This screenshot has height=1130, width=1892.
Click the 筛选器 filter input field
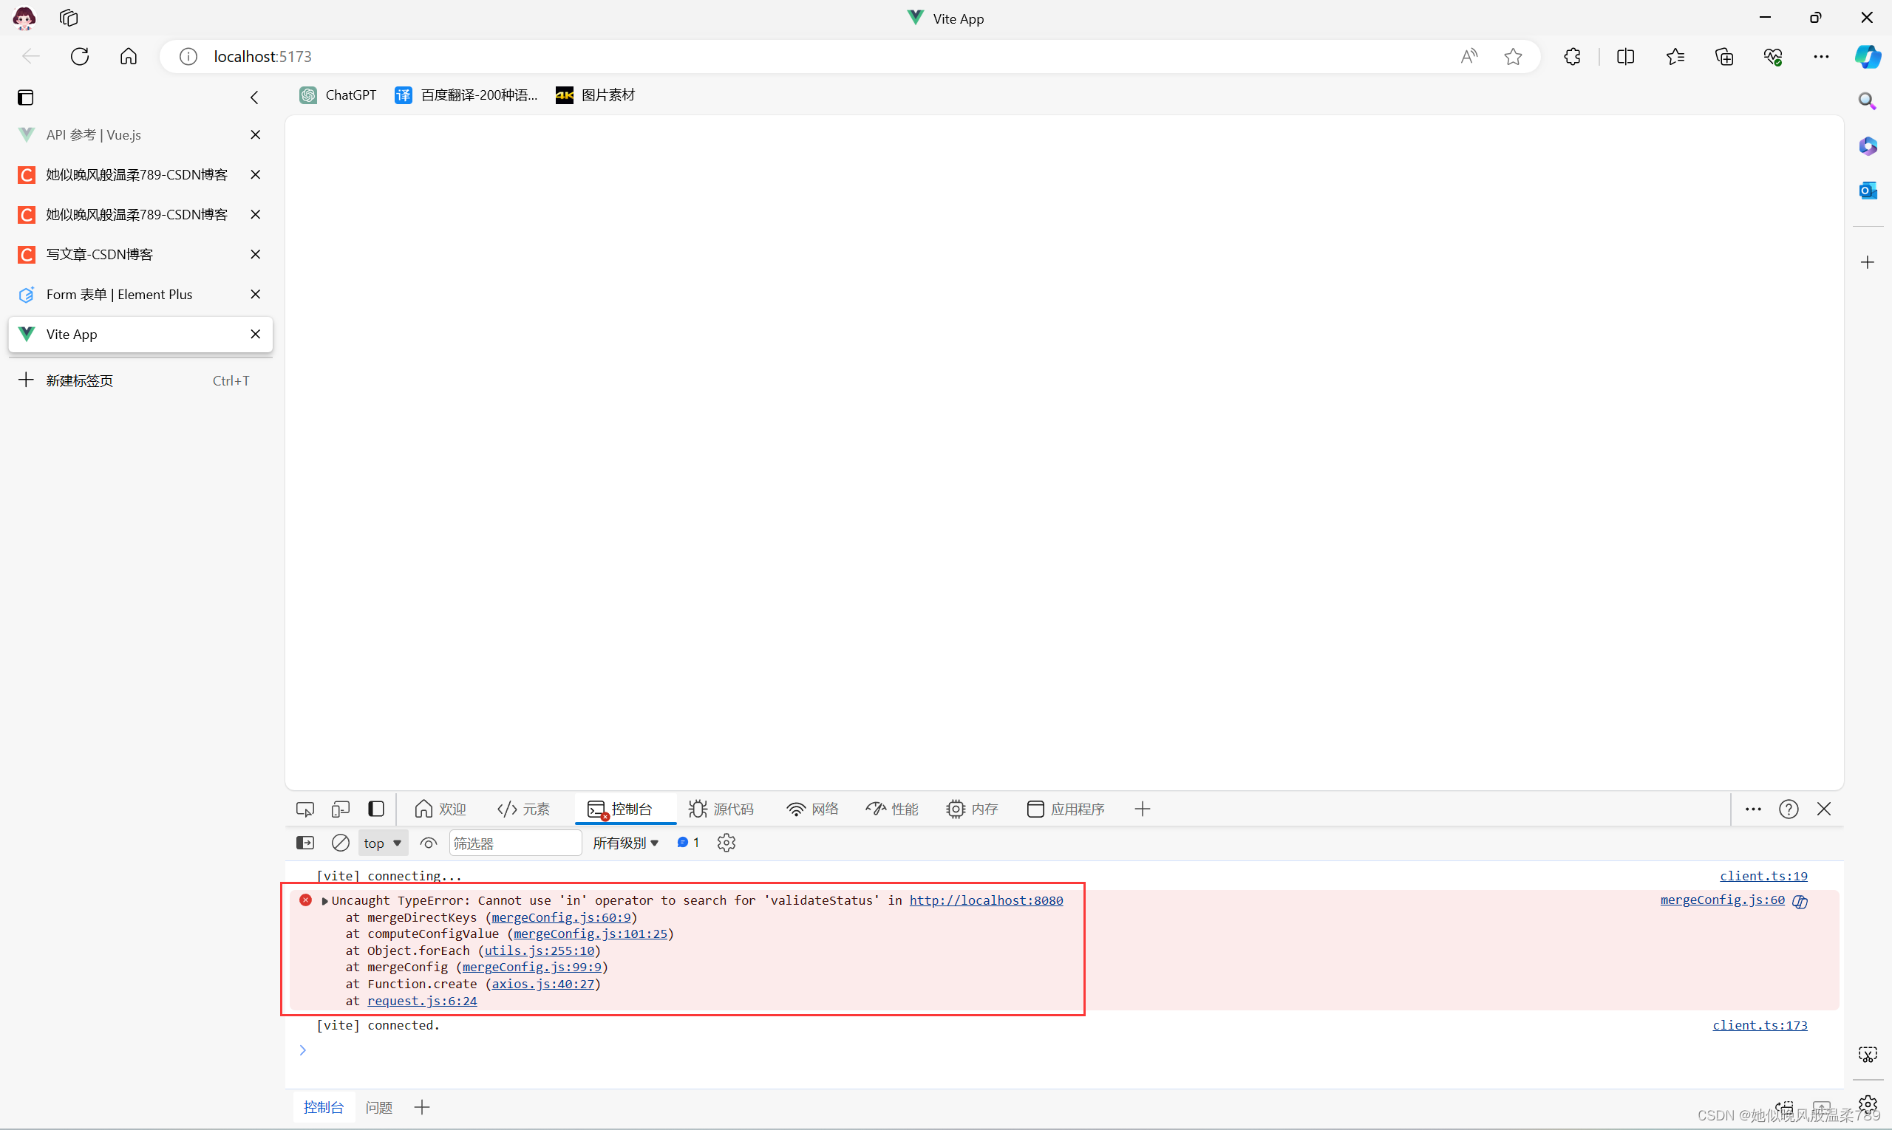[x=515, y=843]
